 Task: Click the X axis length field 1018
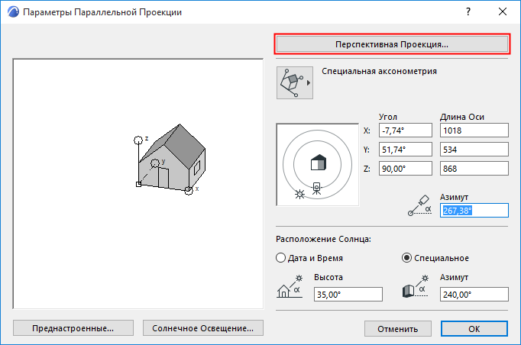474,131
